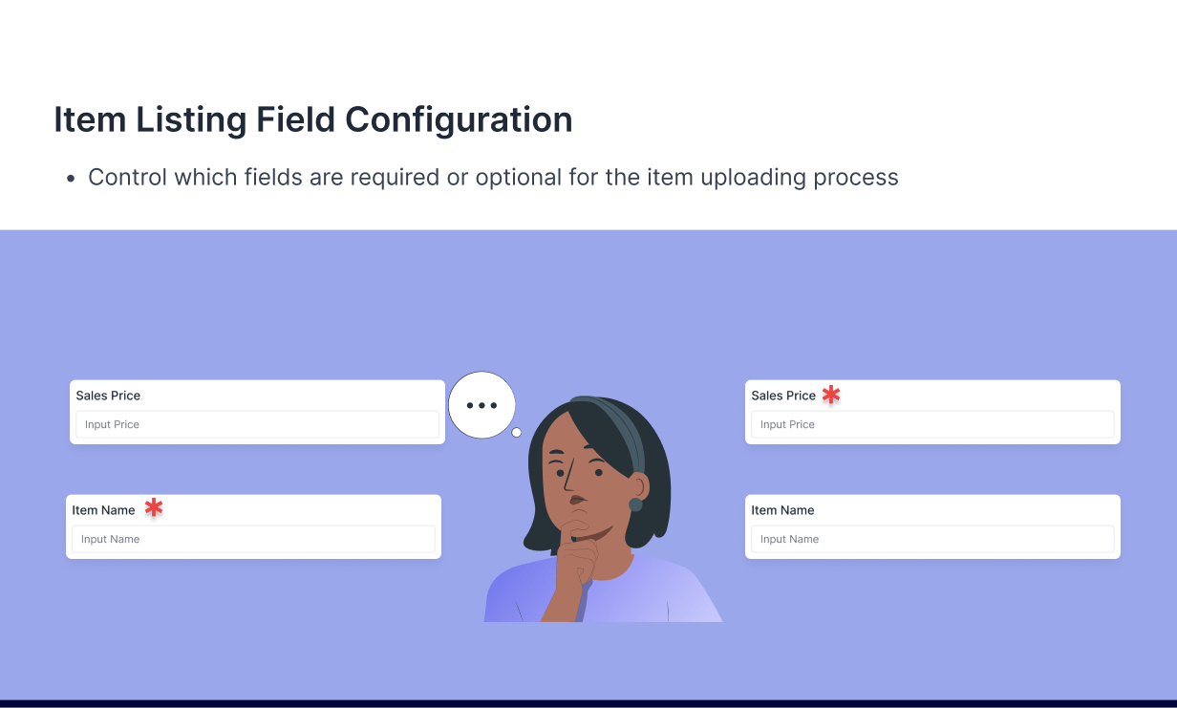Click the Item Name label without an asterisk
The image size is (1177, 708).
pyautogui.click(x=782, y=510)
